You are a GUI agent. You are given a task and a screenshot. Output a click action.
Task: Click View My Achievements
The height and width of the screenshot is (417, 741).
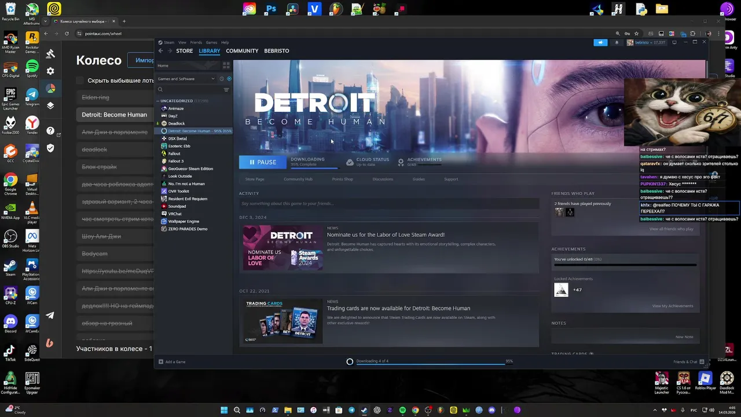(x=672, y=306)
